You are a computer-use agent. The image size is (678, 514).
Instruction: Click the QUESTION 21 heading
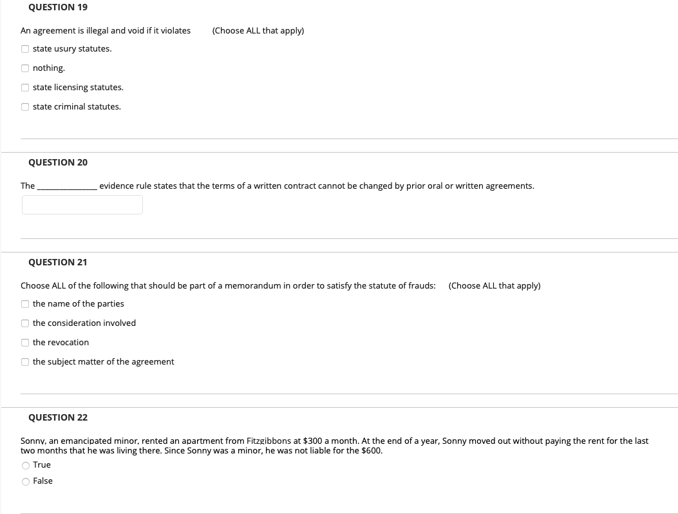pyautogui.click(x=57, y=262)
